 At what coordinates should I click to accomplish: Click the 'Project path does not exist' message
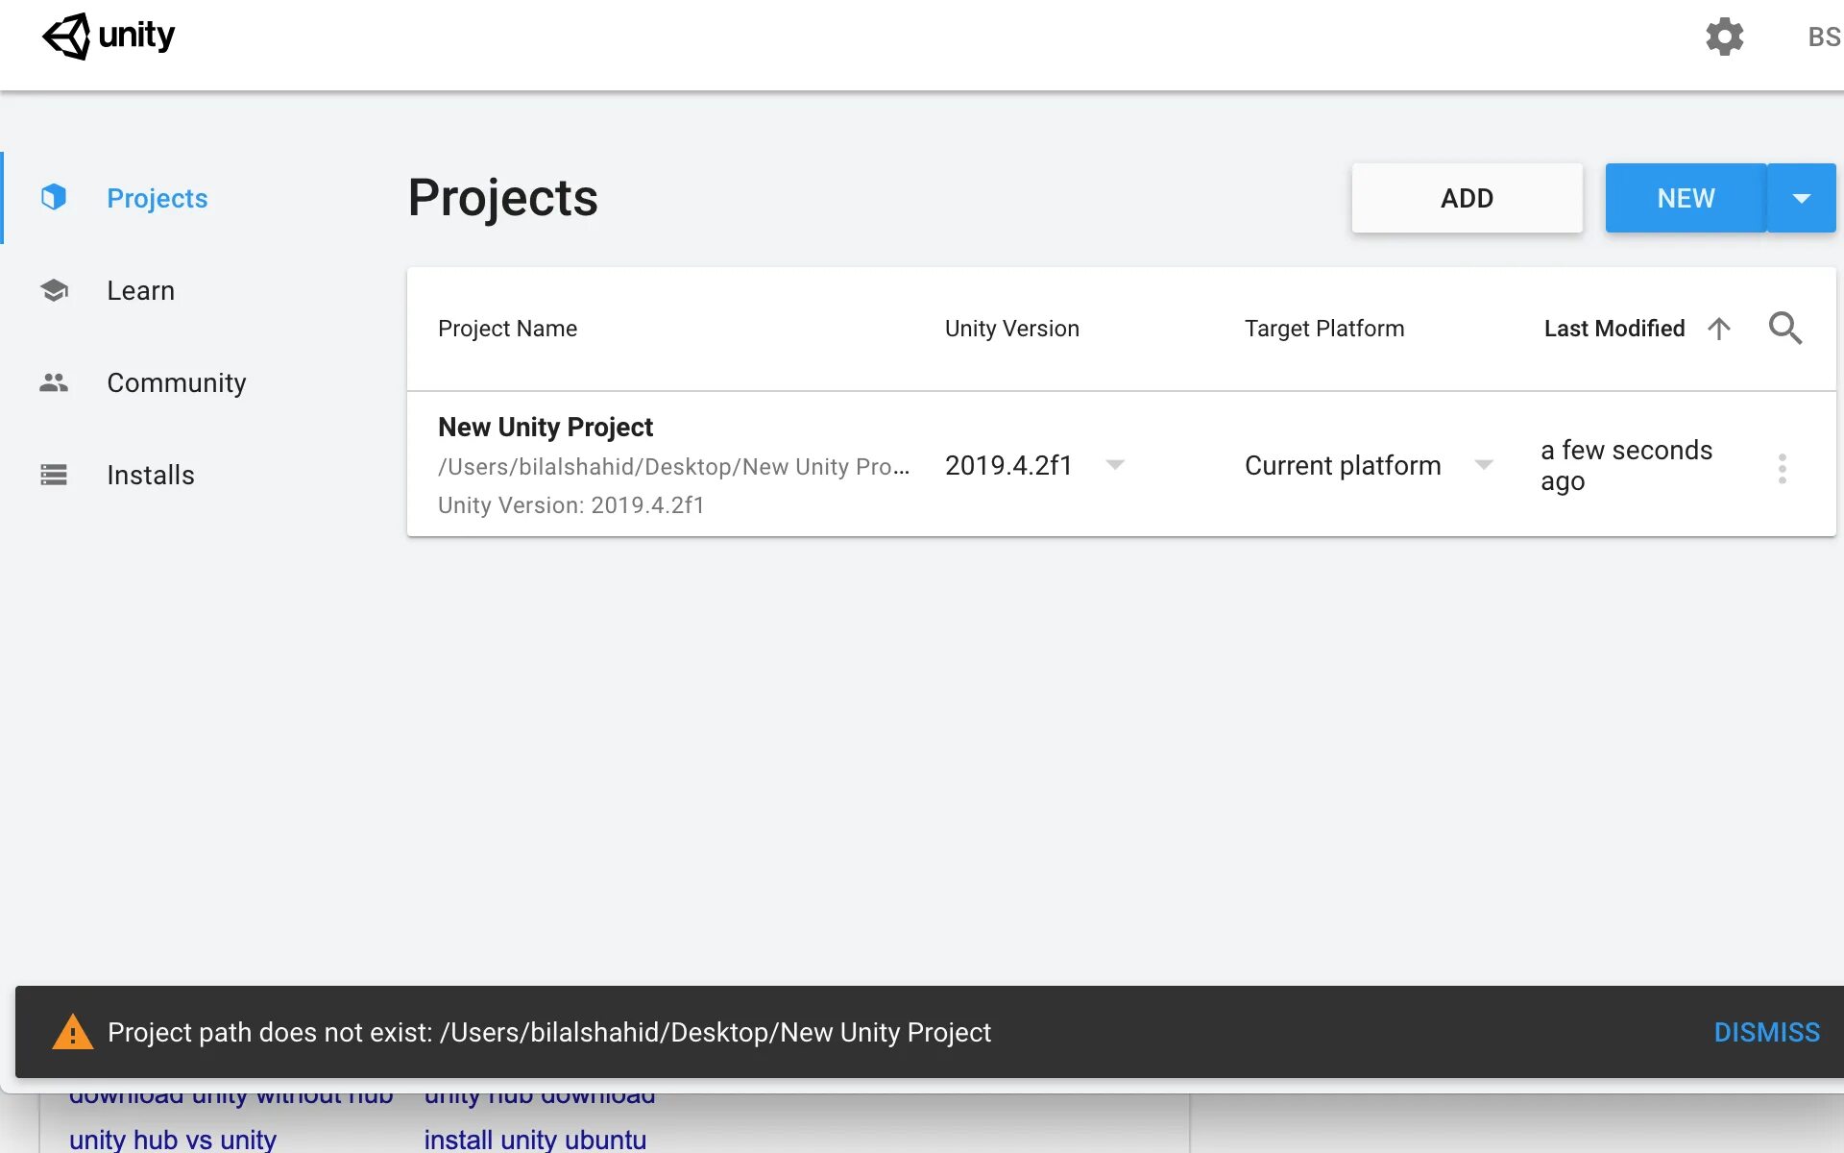(x=549, y=1032)
